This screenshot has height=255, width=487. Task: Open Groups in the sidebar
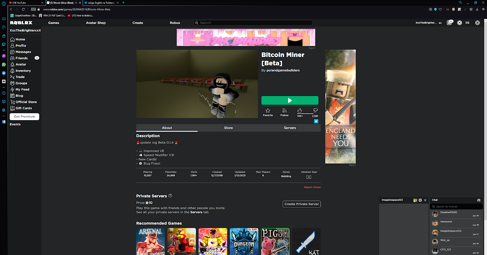tap(19, 83)
